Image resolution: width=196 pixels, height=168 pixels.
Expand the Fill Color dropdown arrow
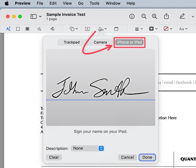171,29
